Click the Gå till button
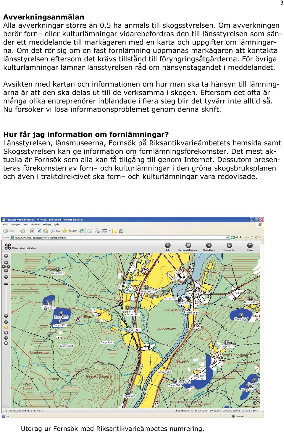Viewport: 284px width, 433px height. tap(236, 237)
